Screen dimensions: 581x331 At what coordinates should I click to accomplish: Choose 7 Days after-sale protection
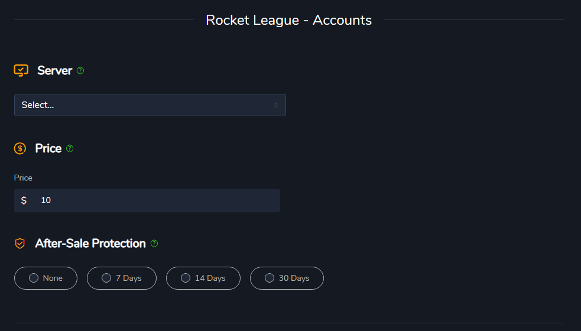121,278
